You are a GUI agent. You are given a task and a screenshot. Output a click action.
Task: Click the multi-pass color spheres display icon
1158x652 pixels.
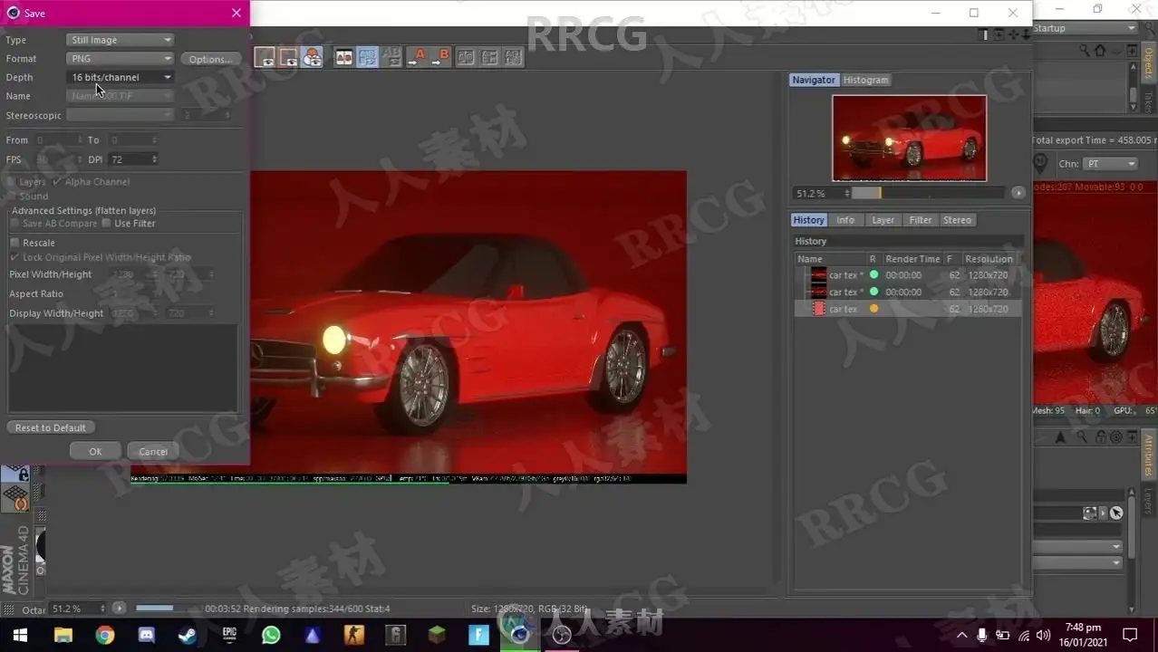pyautogui.click(x=312, y=57)
